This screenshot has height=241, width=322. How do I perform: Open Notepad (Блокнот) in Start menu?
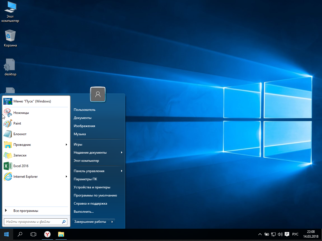pyautogui.click(x=20, y=134)
